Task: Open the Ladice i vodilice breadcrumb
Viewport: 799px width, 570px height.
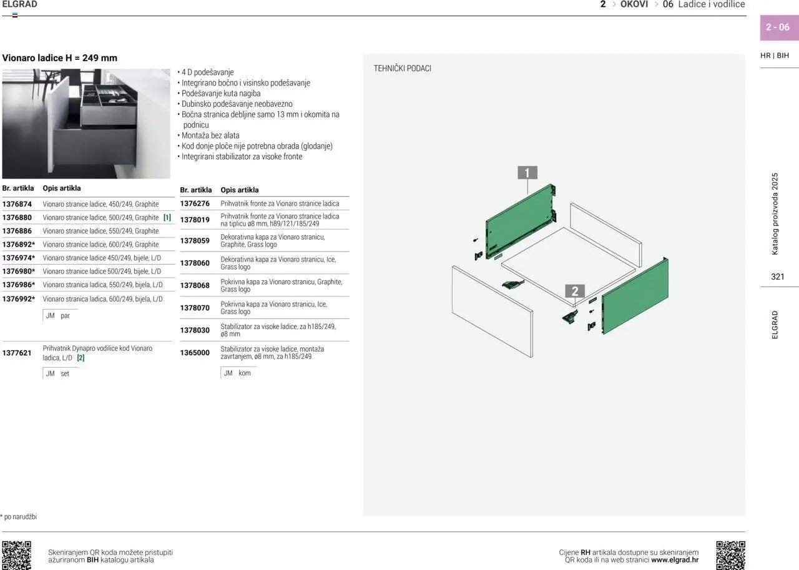Action: [711, 4]
